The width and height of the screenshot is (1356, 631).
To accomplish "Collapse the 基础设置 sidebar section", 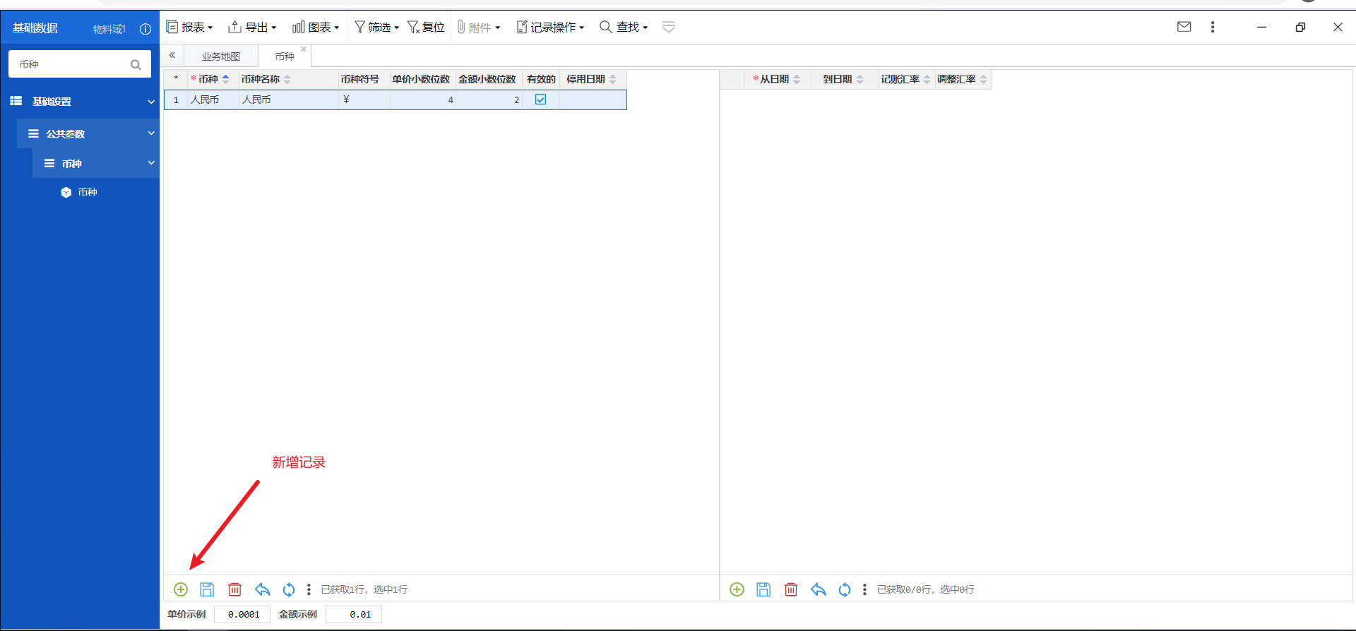I will click(150, 102).
